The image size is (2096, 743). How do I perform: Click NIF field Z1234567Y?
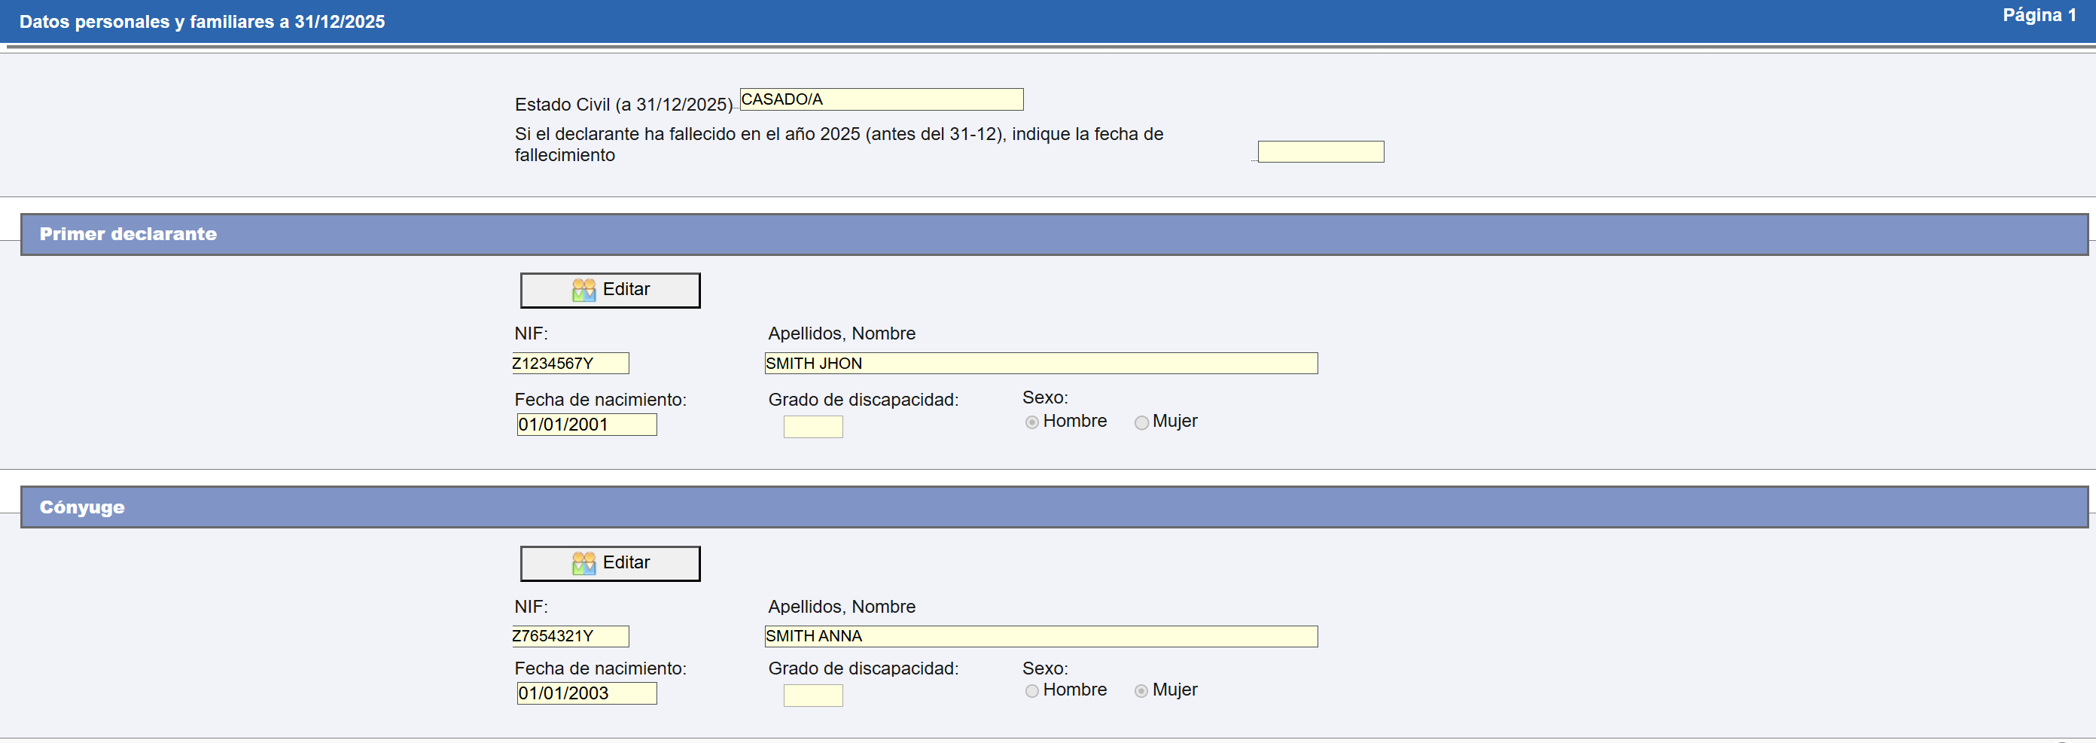571,363
